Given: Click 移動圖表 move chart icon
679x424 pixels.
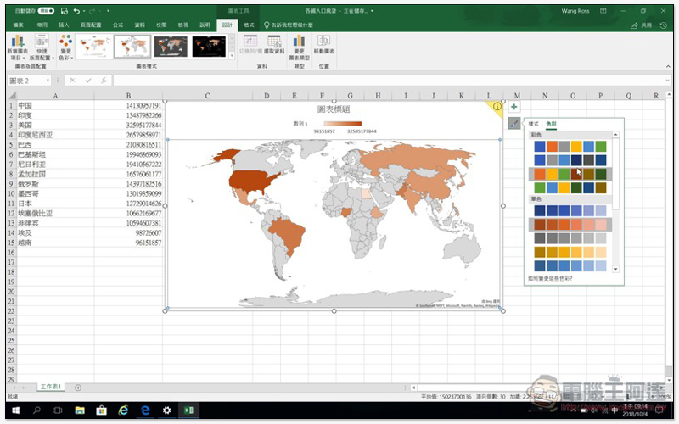Looking at the screenshot, I should click(x=324, y=45).
